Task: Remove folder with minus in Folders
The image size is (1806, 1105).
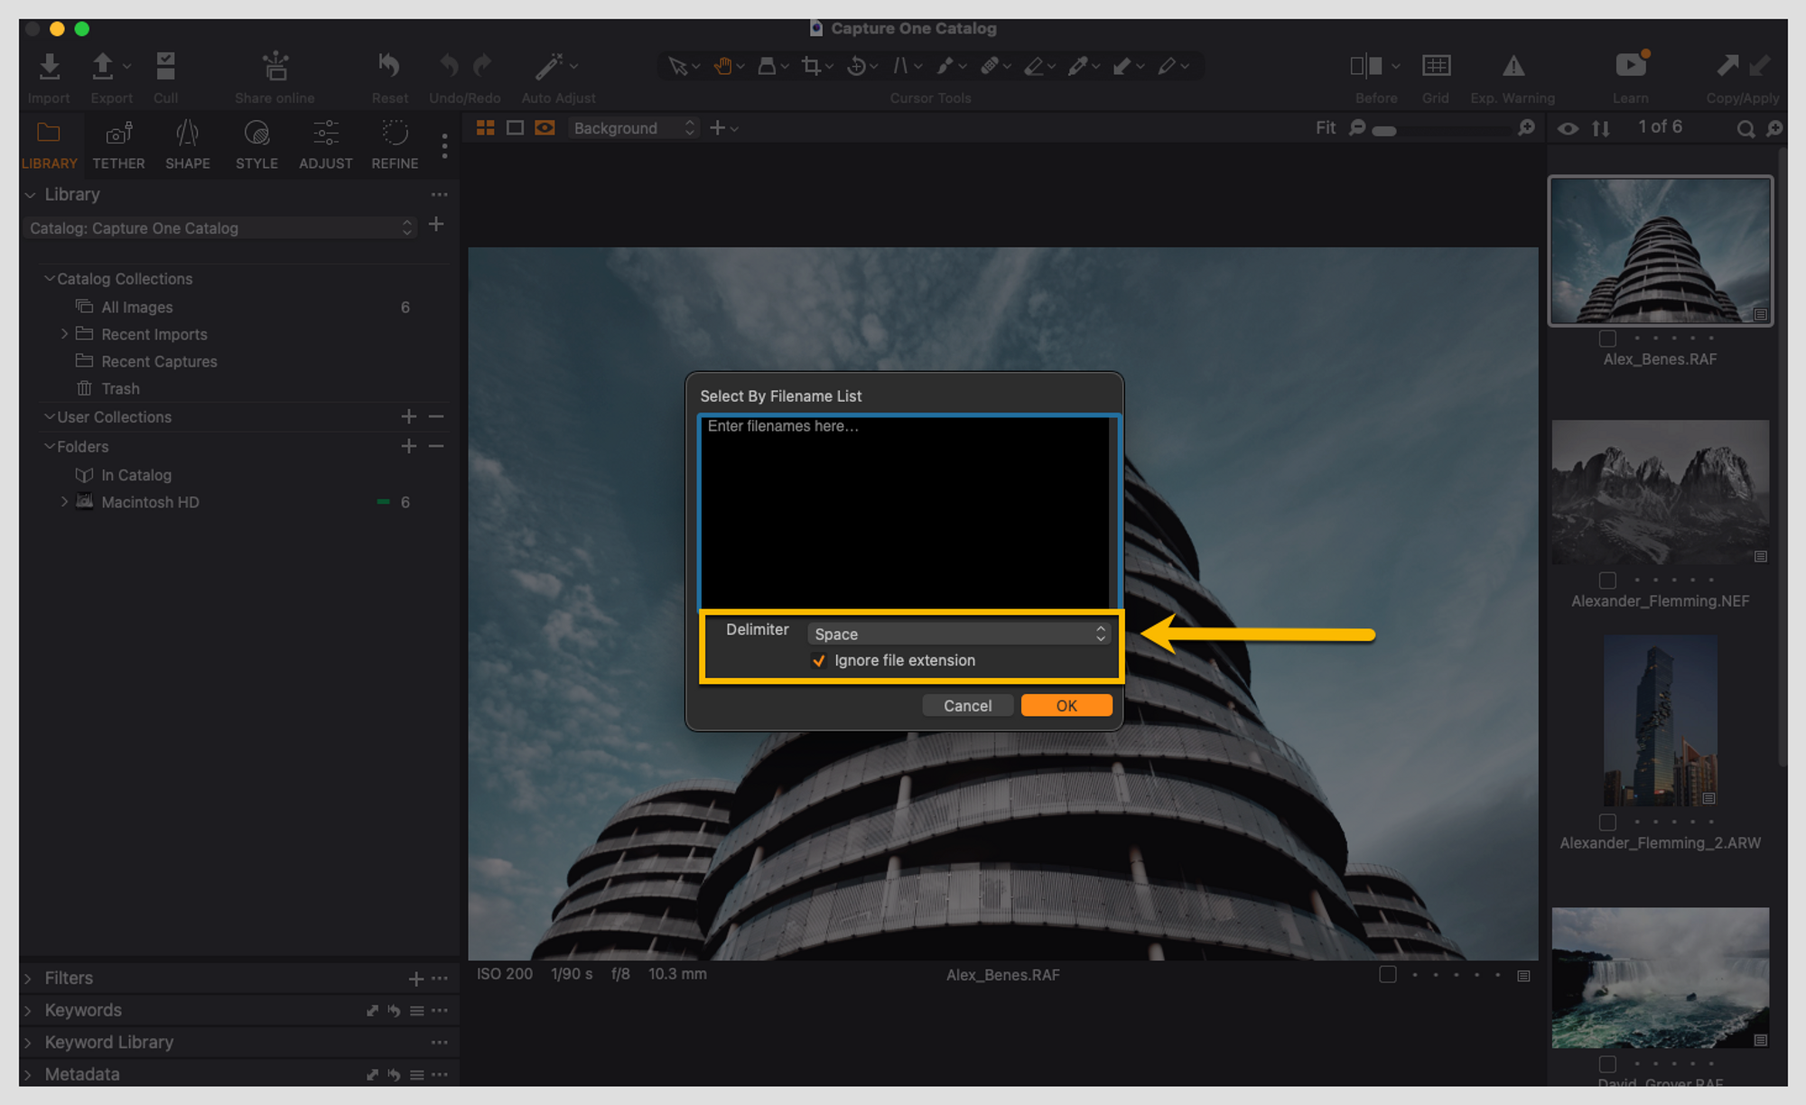Action: coord(436,447)
